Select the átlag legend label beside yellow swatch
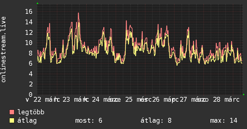The height and width of the screenshot is (129, 247). [27, 121]
